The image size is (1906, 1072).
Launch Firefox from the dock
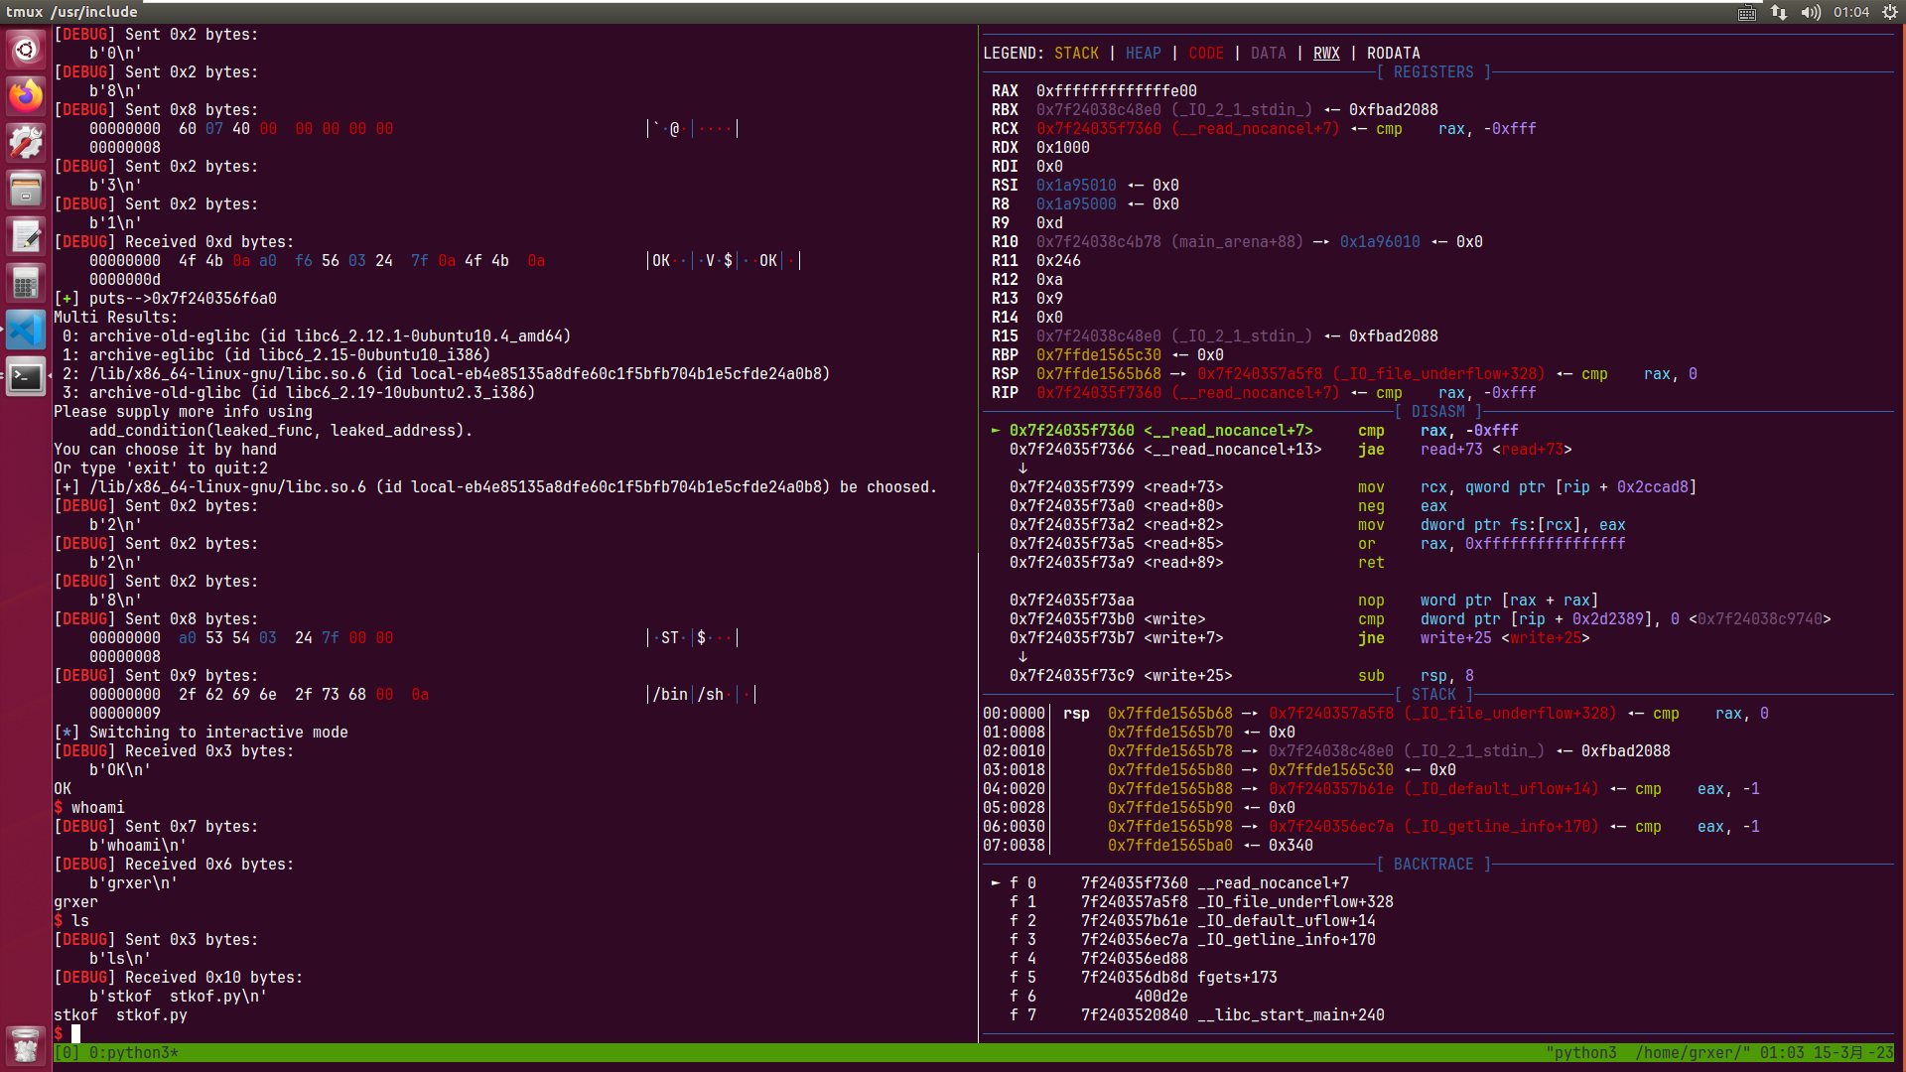26,95
